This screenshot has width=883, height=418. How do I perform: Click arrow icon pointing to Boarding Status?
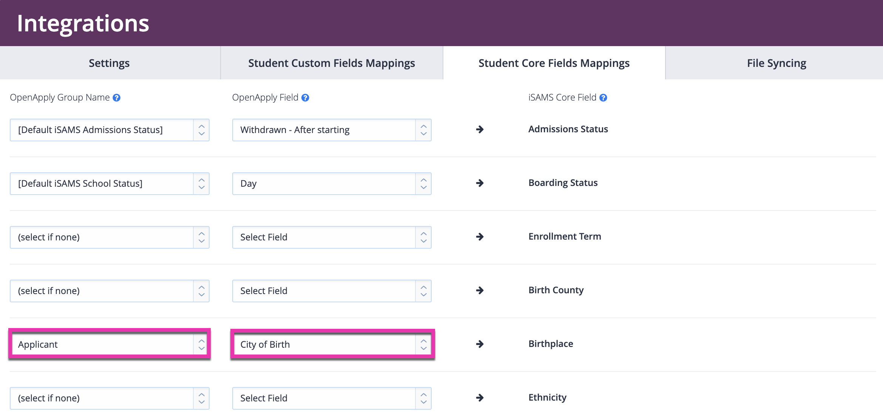click(480, 183)
